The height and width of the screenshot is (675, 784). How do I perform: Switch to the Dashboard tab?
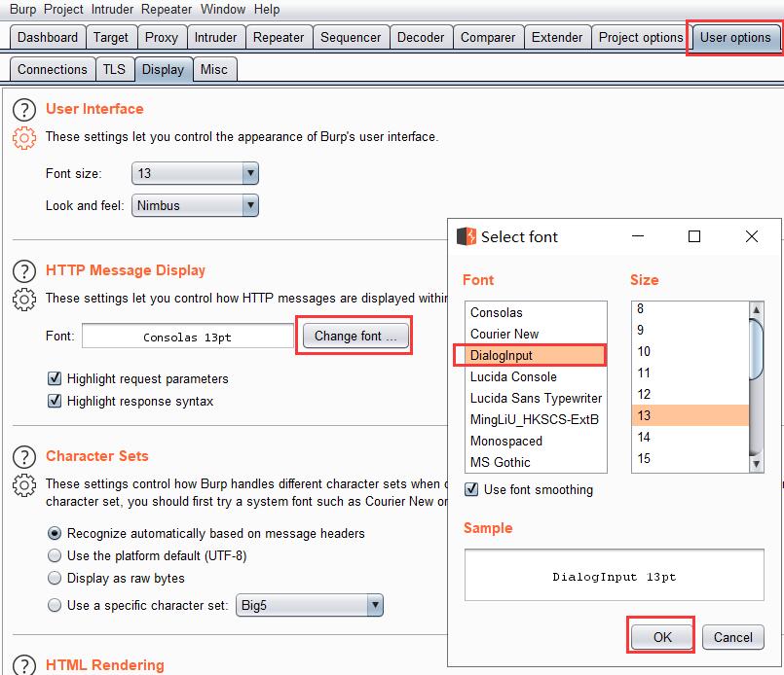[48, 37]
